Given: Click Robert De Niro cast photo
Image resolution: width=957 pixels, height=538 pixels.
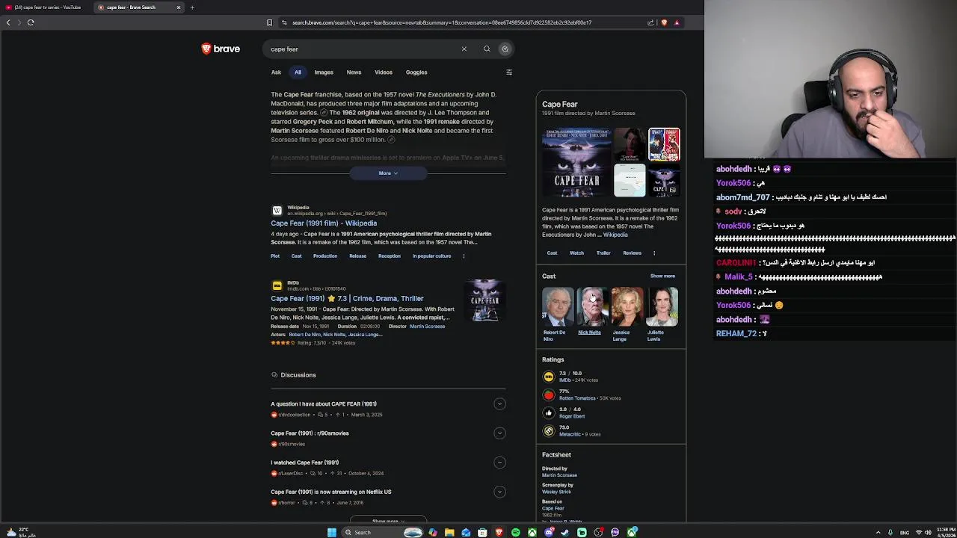Looking at the screenshot, I should tap(558, 306).
